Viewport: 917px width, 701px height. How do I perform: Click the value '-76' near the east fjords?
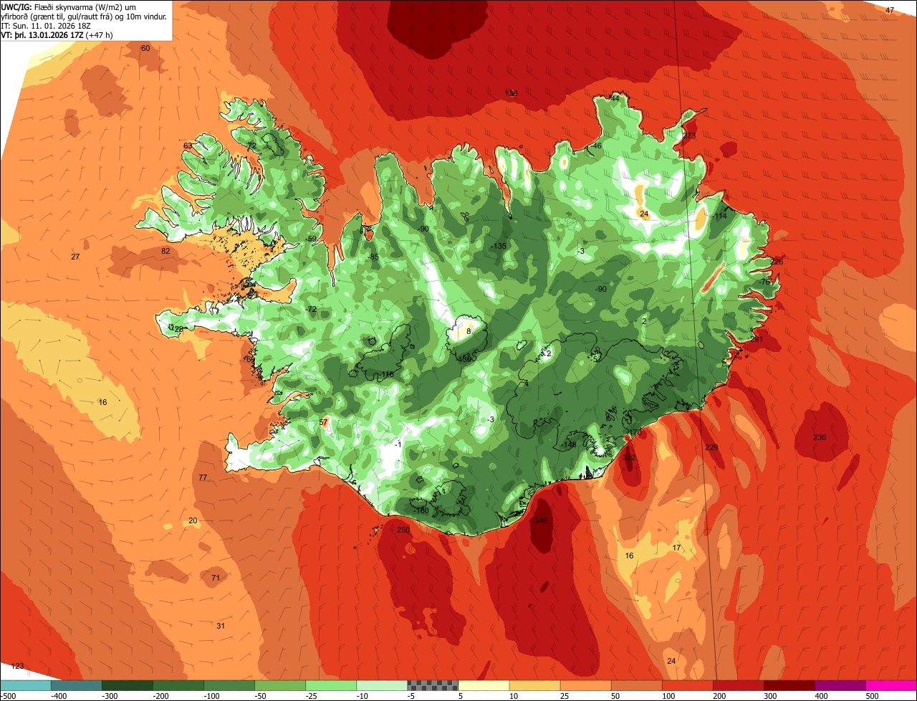764,282
